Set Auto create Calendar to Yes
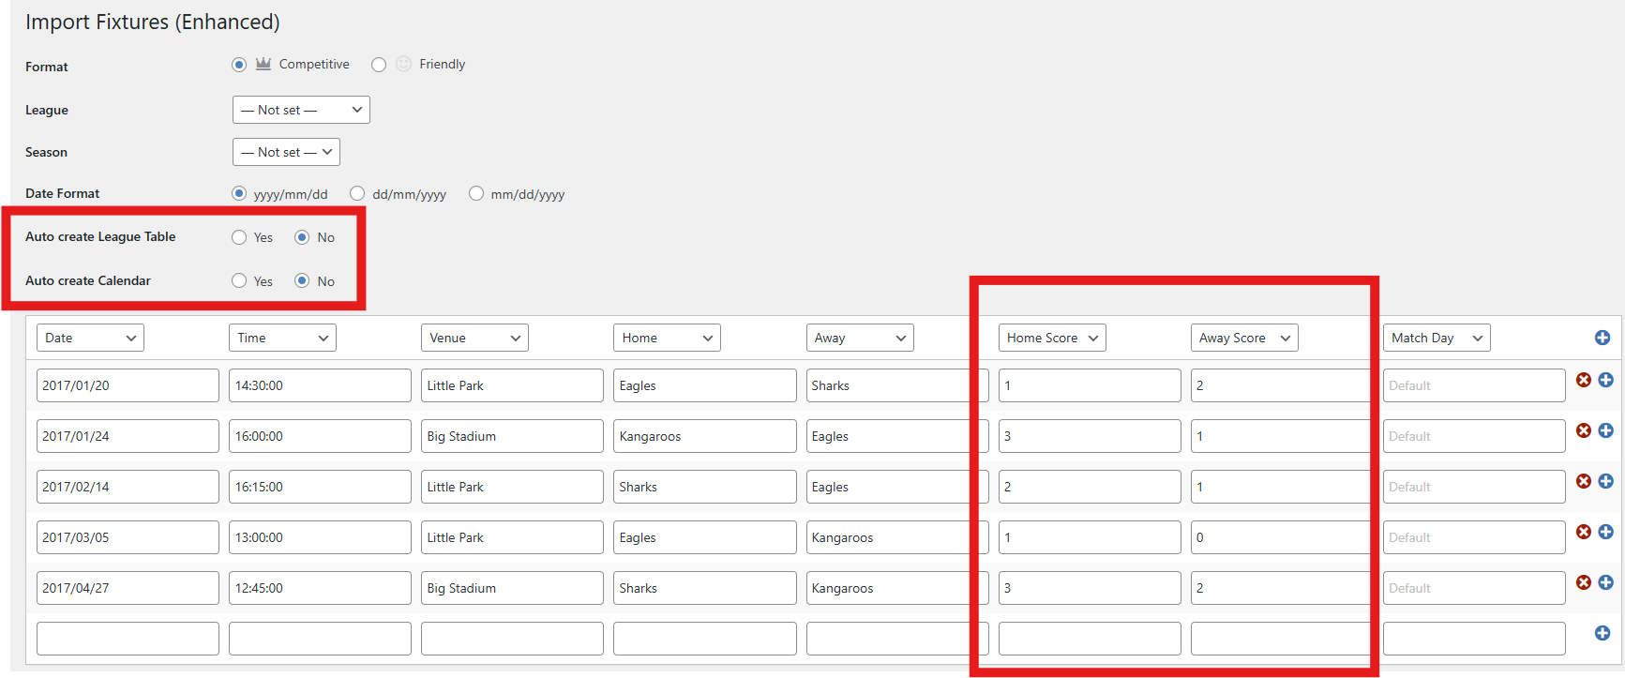1625x678 pixels. click(239, 280)
